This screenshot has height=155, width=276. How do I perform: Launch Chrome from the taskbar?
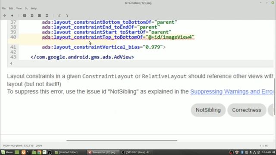click(39, 152)
